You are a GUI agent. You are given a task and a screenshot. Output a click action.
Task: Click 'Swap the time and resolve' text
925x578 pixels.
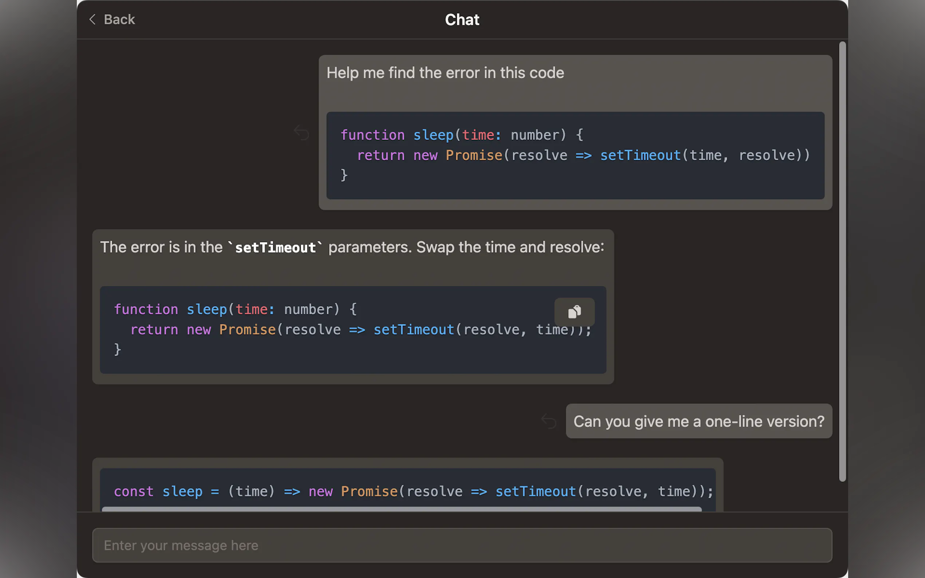[510, 248]
